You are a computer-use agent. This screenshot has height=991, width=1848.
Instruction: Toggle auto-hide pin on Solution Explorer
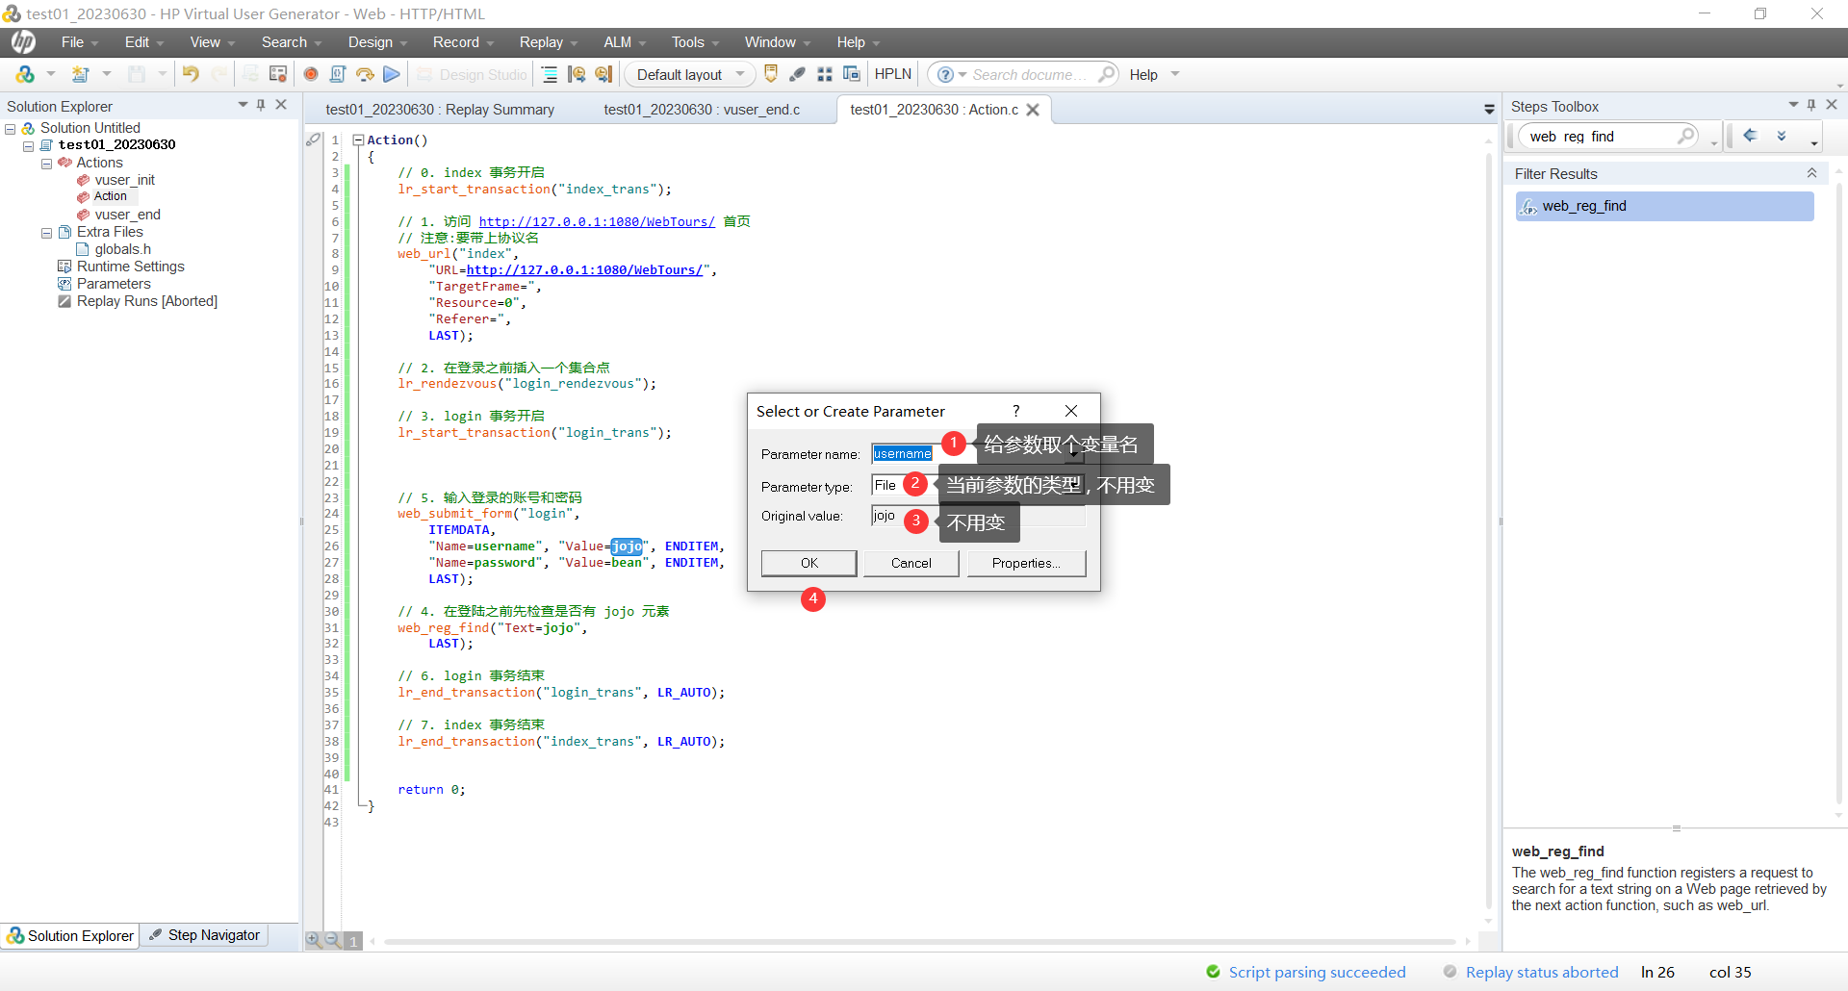click(261, 105)
